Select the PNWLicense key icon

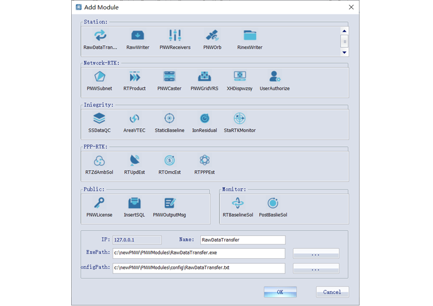click(x=99, y=204)
